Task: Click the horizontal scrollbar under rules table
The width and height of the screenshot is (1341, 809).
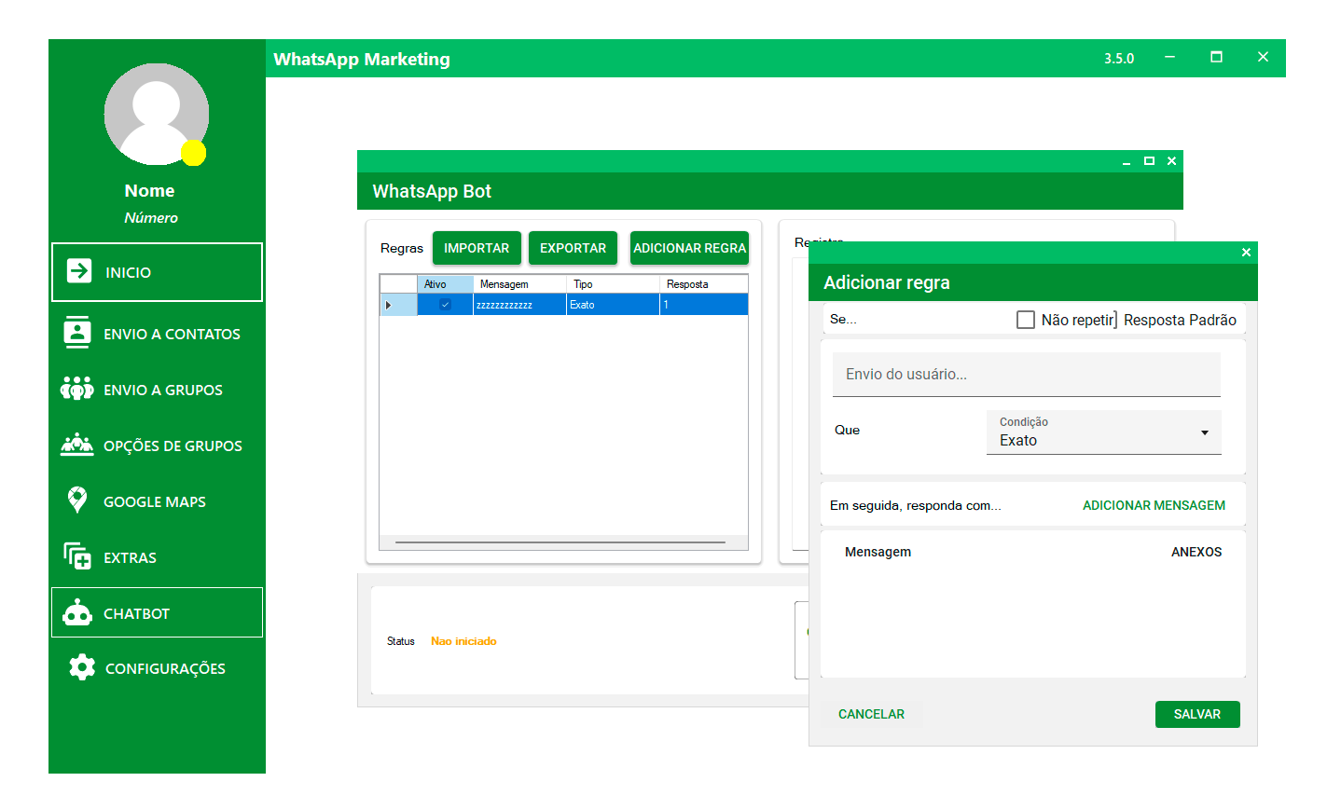Action: coord(560,542)
